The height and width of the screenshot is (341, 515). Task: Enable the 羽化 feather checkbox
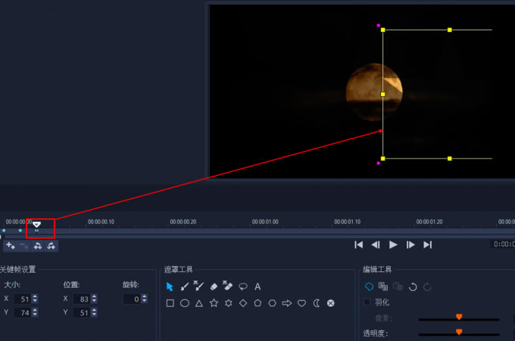click(x=367, y=302)
